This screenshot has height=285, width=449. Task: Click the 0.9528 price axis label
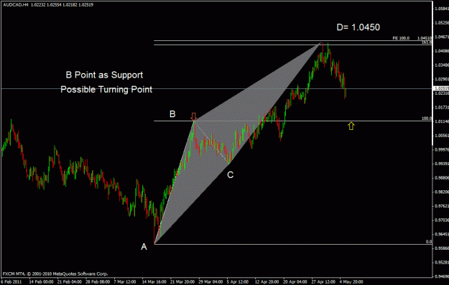(x=442, y=262)
